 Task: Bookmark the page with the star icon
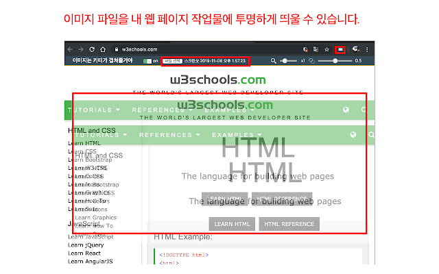(x=327, y=49)
